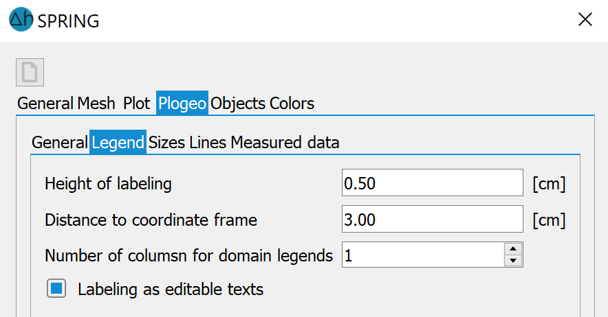
Task: Click the Height of labeling field
Action: pyautogui.click(x=433, y=183)
